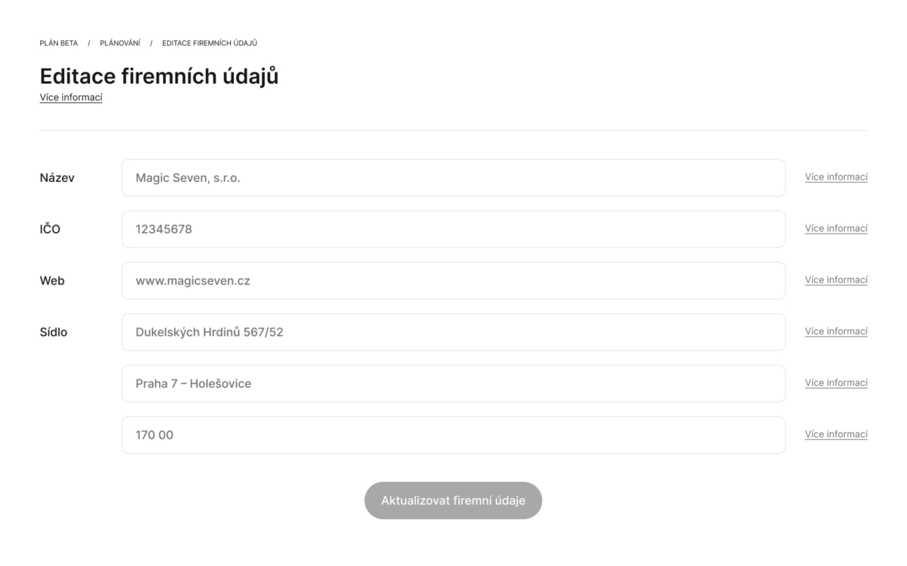Open Více informací beside the Název field
Viewport: 907px width, 566px height.
pyautogui.click(x=836, y=177)
